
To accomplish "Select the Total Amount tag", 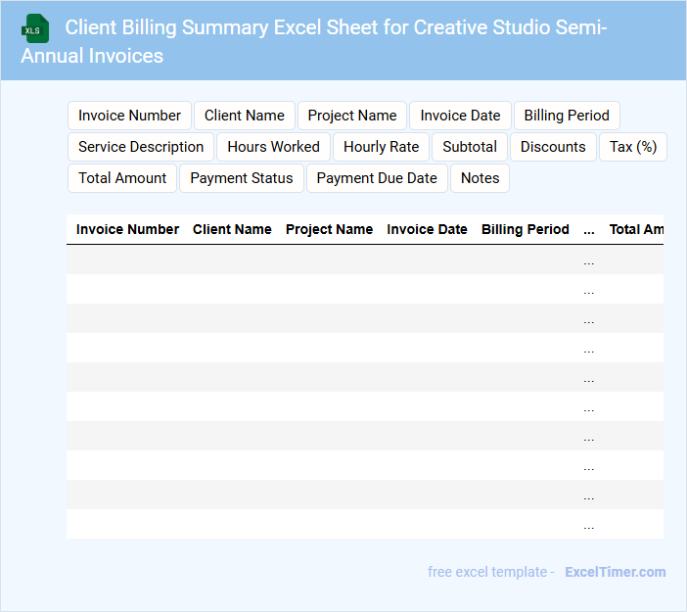I will tap(122, 178).
